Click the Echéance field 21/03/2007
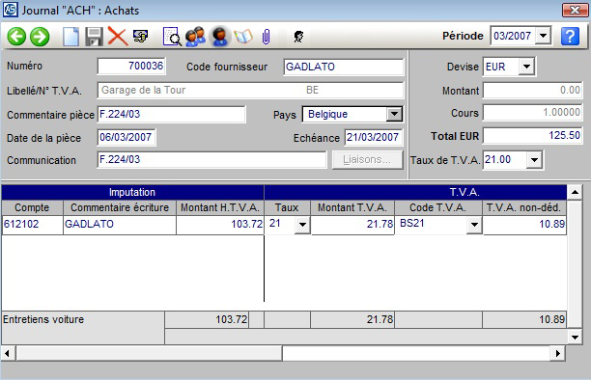This screenshot has height=380, width=591. (374, 137)
